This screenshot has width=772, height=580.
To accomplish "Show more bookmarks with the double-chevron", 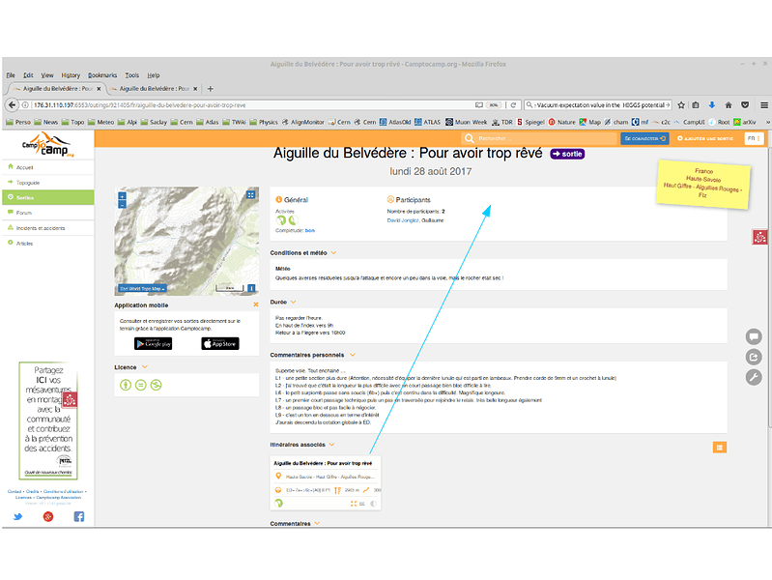I will [767, 122].
